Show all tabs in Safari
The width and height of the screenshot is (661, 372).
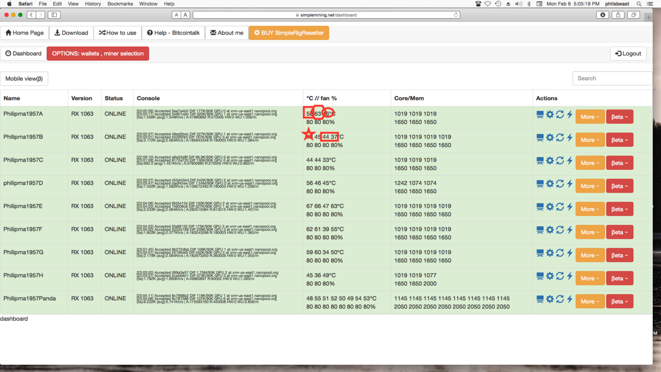[634, 15]
